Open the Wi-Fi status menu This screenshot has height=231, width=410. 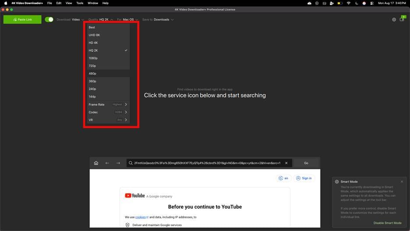point(349,3)
